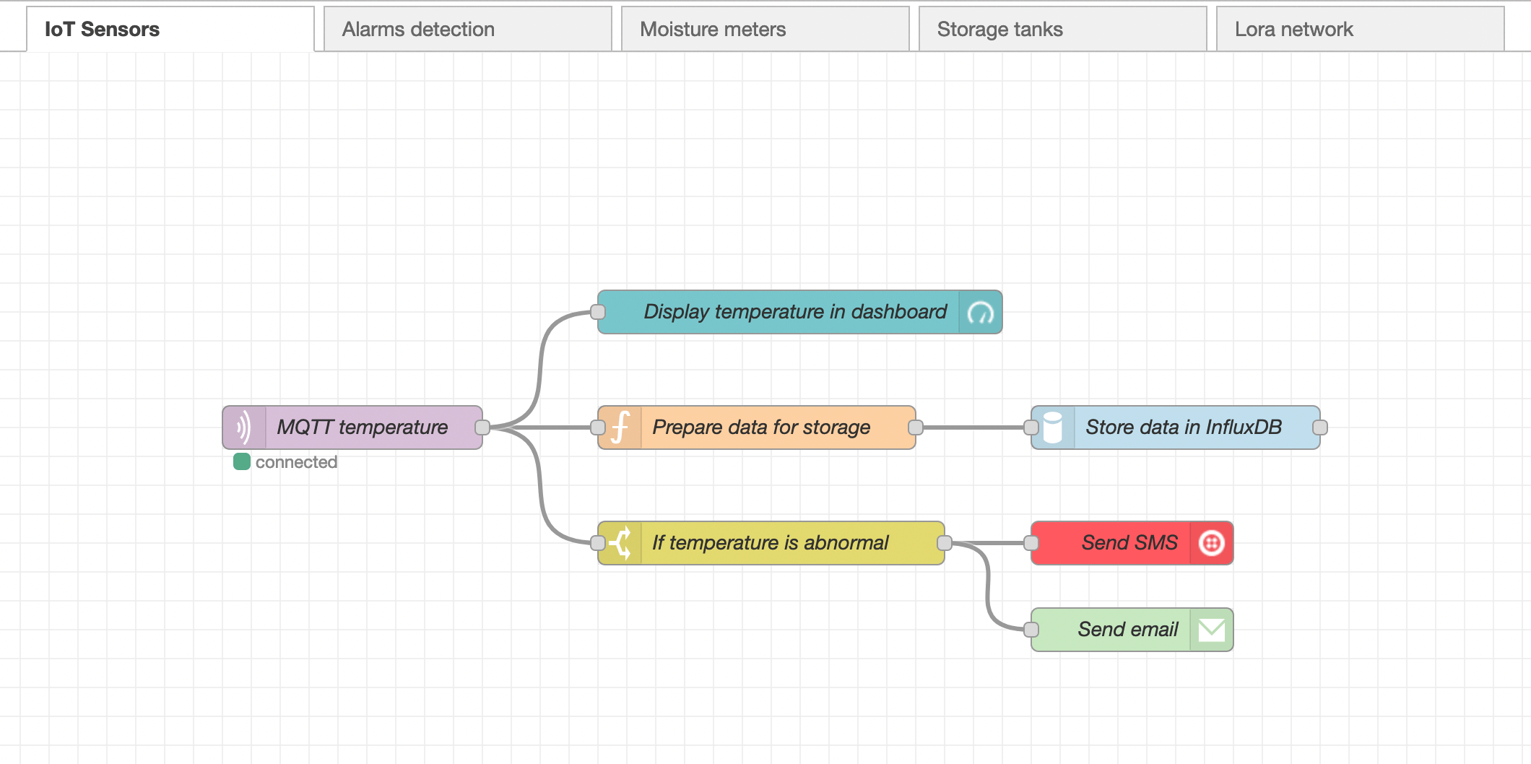This screenshot has height=764, width=1531.
Task: Click the switch icon on abnormal temperature node
Action: [x=620, y=543]
